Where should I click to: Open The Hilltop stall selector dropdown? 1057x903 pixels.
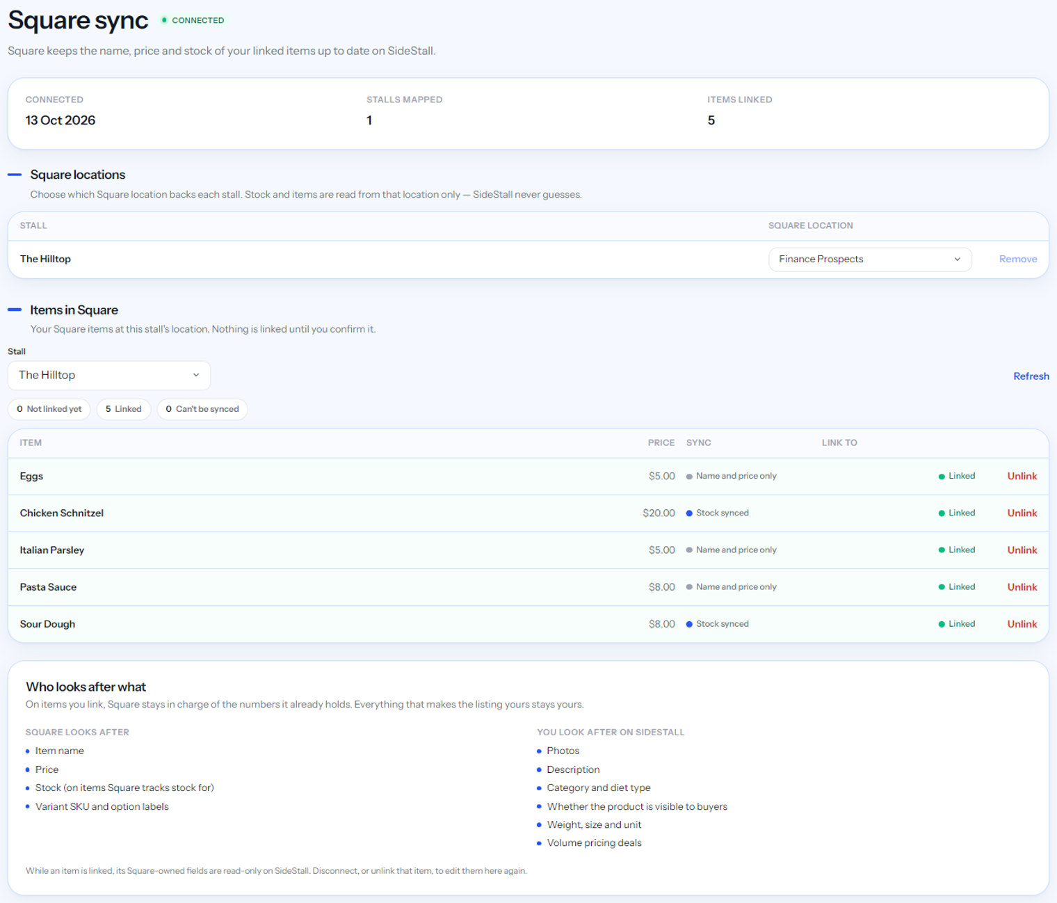(109, 376)
